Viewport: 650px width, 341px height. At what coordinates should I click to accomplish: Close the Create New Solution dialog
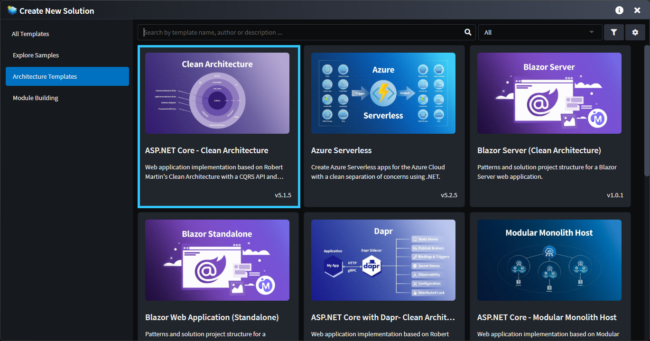pyautogui.click(x=637, y=10)
